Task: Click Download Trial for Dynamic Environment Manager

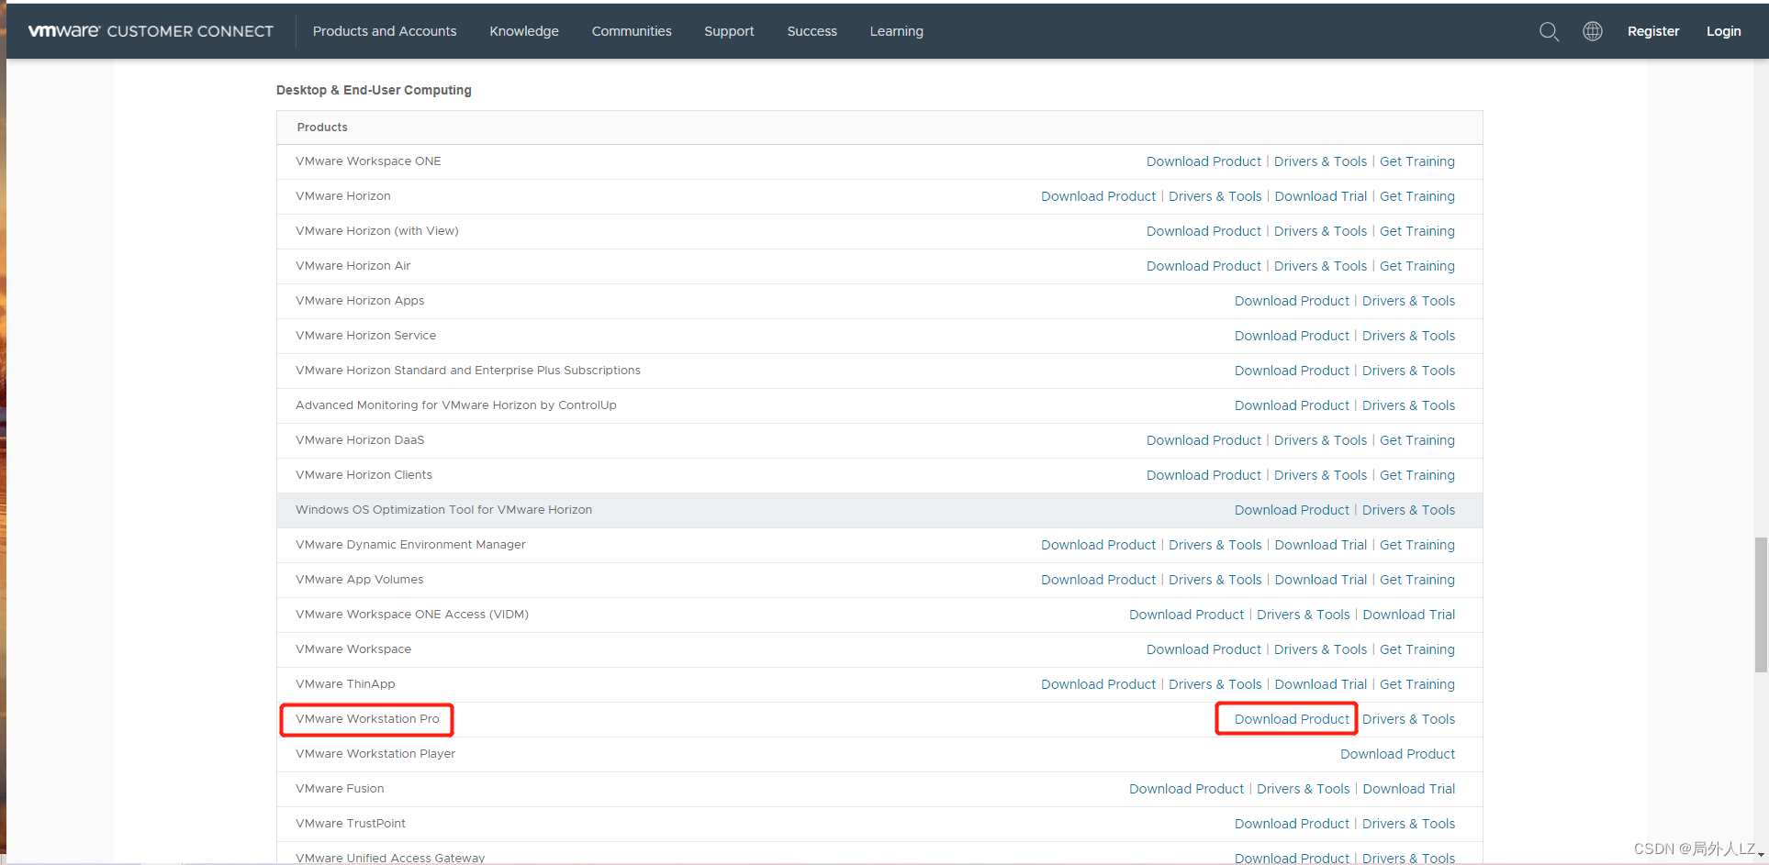Action: 1321,545
